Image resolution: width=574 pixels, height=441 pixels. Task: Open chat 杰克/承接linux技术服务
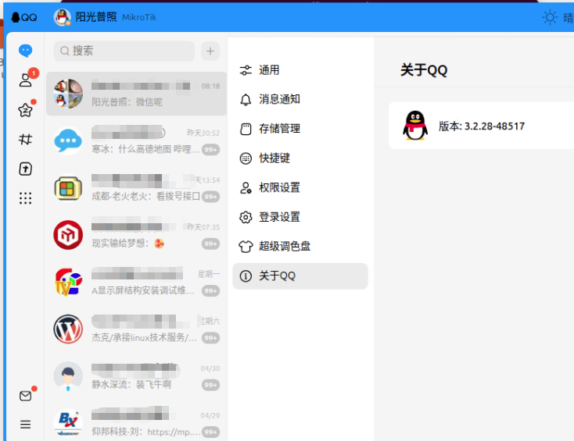137,329
